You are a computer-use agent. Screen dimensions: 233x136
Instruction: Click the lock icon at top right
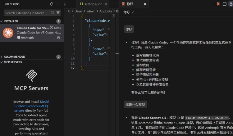231,4
